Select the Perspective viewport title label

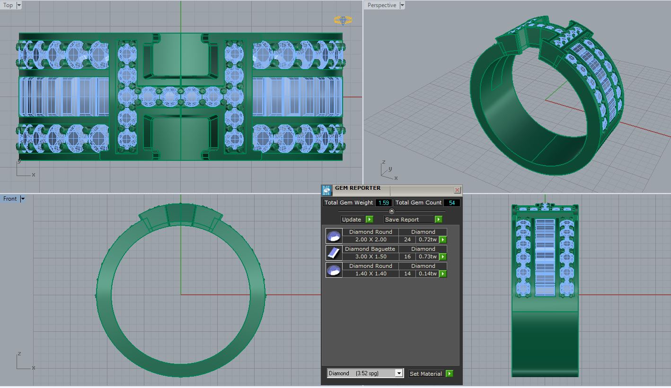pyautogui.click(x=381, y=5)
